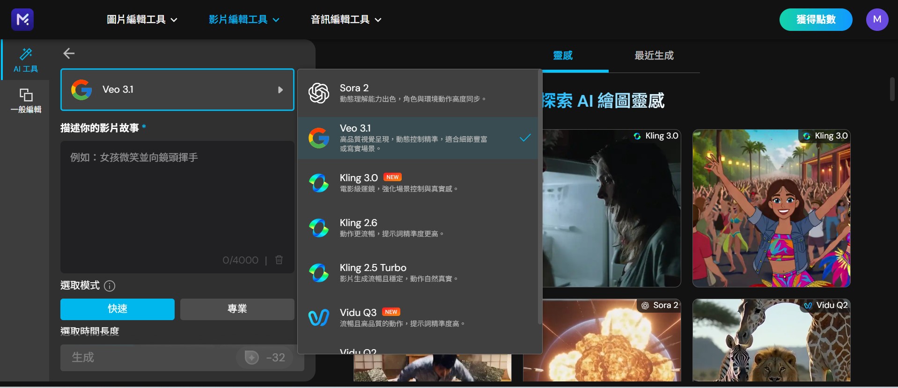The image size is (898, 388).
Task: Click the page scrollbar on the right edge
Action: coord(892,89)
